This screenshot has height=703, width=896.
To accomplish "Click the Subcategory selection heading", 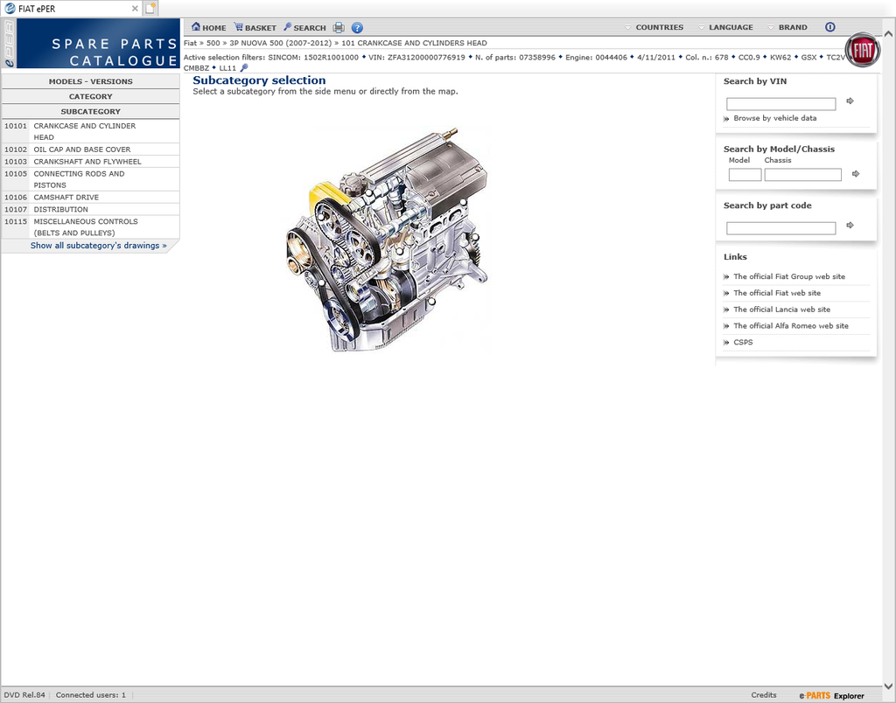I will pos(259,80).
